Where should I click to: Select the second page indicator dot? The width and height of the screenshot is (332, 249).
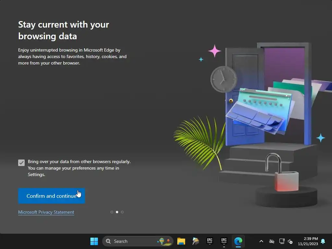tap(117, 212)
